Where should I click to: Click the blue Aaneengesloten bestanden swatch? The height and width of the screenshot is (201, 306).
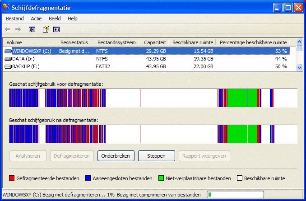[x=88, y=178]
